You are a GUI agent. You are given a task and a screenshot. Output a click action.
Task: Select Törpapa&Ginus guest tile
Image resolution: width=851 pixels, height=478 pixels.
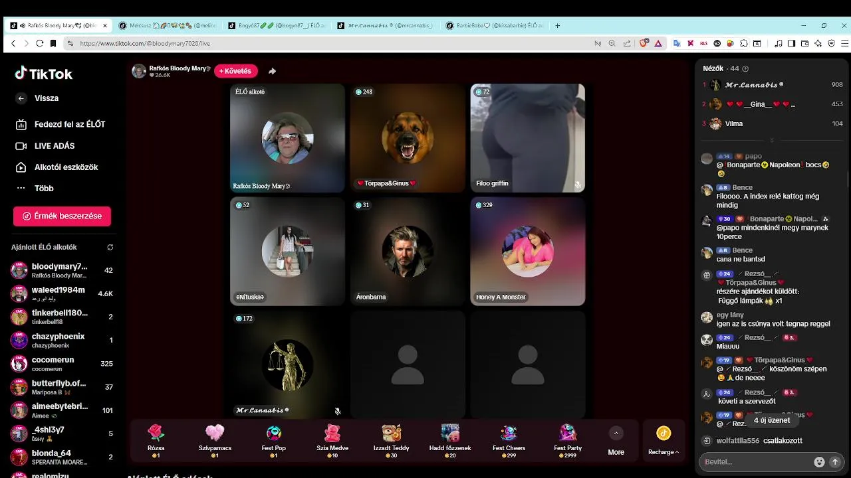tap(408, 138)
